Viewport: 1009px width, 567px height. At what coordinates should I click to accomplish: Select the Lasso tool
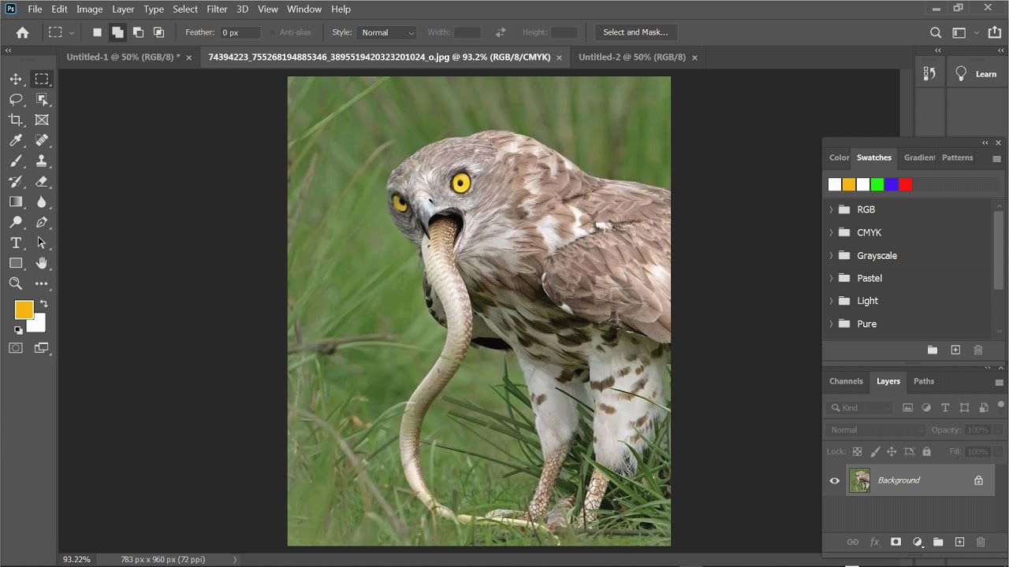pos(16,99)
